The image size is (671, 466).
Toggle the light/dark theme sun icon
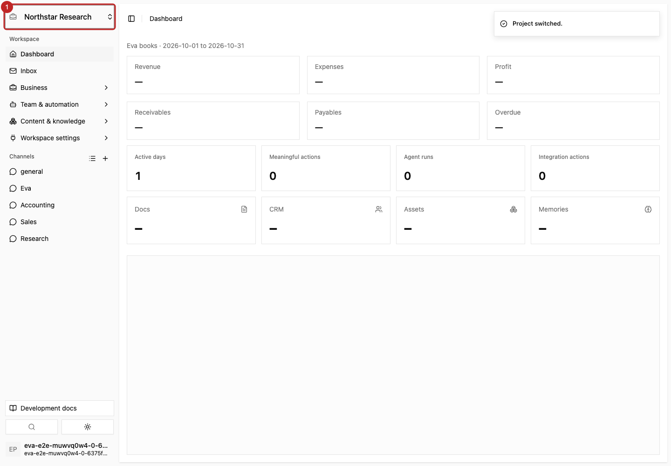coord(88,427)
